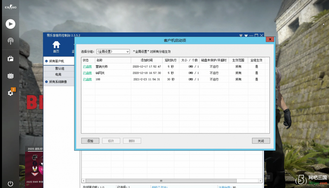The image size is (329, 188).
Task: Select the 电竞 group
Action: 58,75
